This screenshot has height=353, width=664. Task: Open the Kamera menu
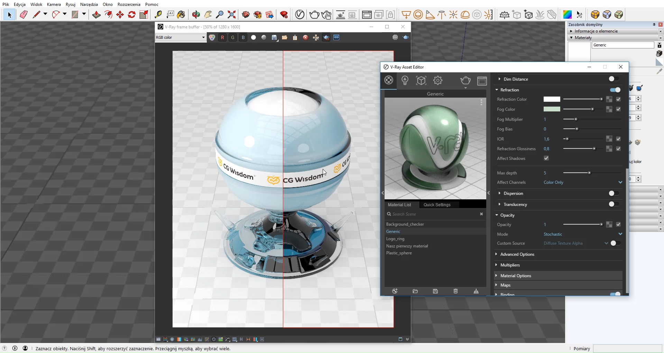point(54,4)
